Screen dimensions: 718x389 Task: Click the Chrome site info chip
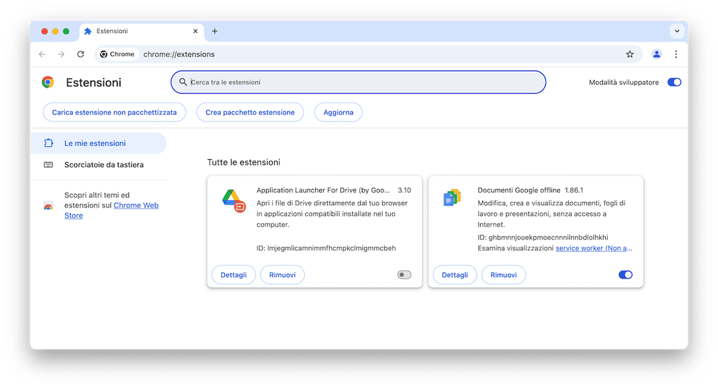coord(117,54)
